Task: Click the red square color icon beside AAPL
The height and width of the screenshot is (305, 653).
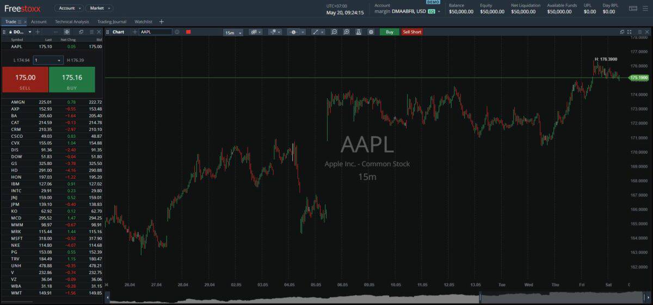Action: (x=188, y=32)
